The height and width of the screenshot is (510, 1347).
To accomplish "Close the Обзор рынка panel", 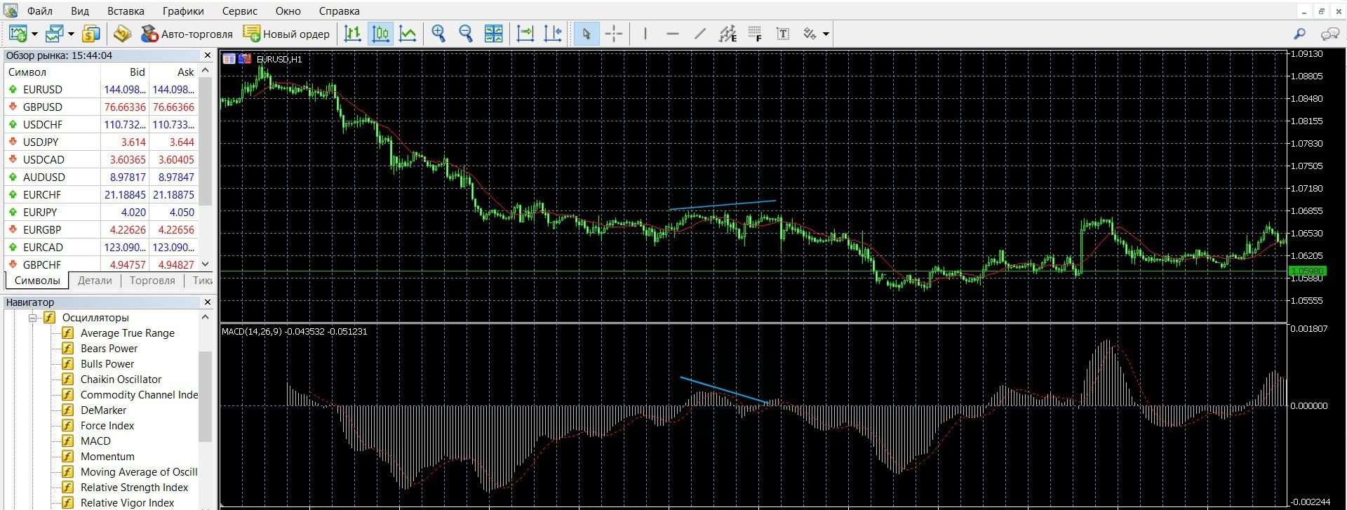I will point(207,55).
